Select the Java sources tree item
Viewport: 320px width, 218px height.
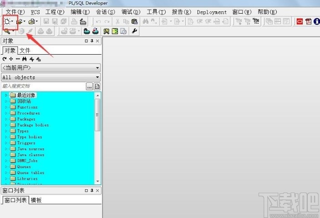[30, 149]
